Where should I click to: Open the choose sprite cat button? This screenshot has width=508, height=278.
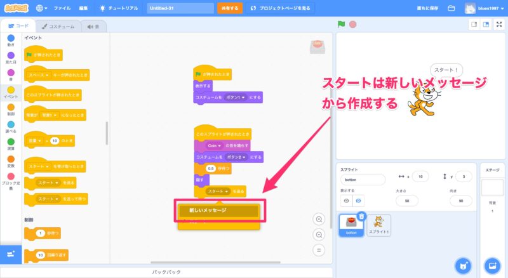point(463,264)
